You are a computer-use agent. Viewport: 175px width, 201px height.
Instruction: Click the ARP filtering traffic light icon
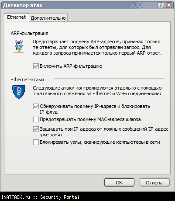[x=19, y=47]
